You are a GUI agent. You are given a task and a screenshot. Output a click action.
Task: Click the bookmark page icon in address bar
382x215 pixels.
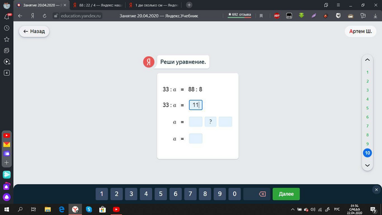pyautogui.click(x=261, y=16)
